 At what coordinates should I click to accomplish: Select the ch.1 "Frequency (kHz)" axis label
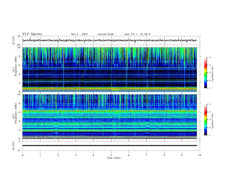tap(16, 66)
